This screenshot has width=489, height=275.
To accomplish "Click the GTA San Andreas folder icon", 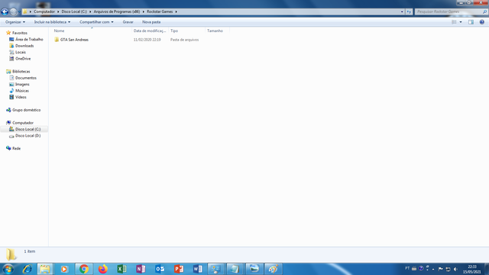I will (x=57, y=40).
